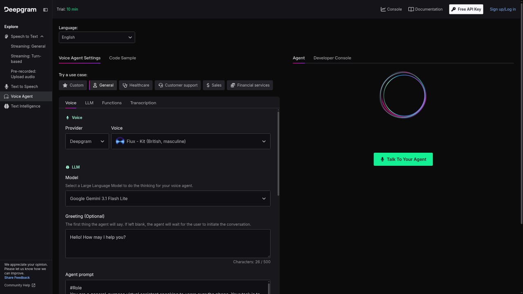
Task: Click Share Feedback link
Action: coord(17,278)
